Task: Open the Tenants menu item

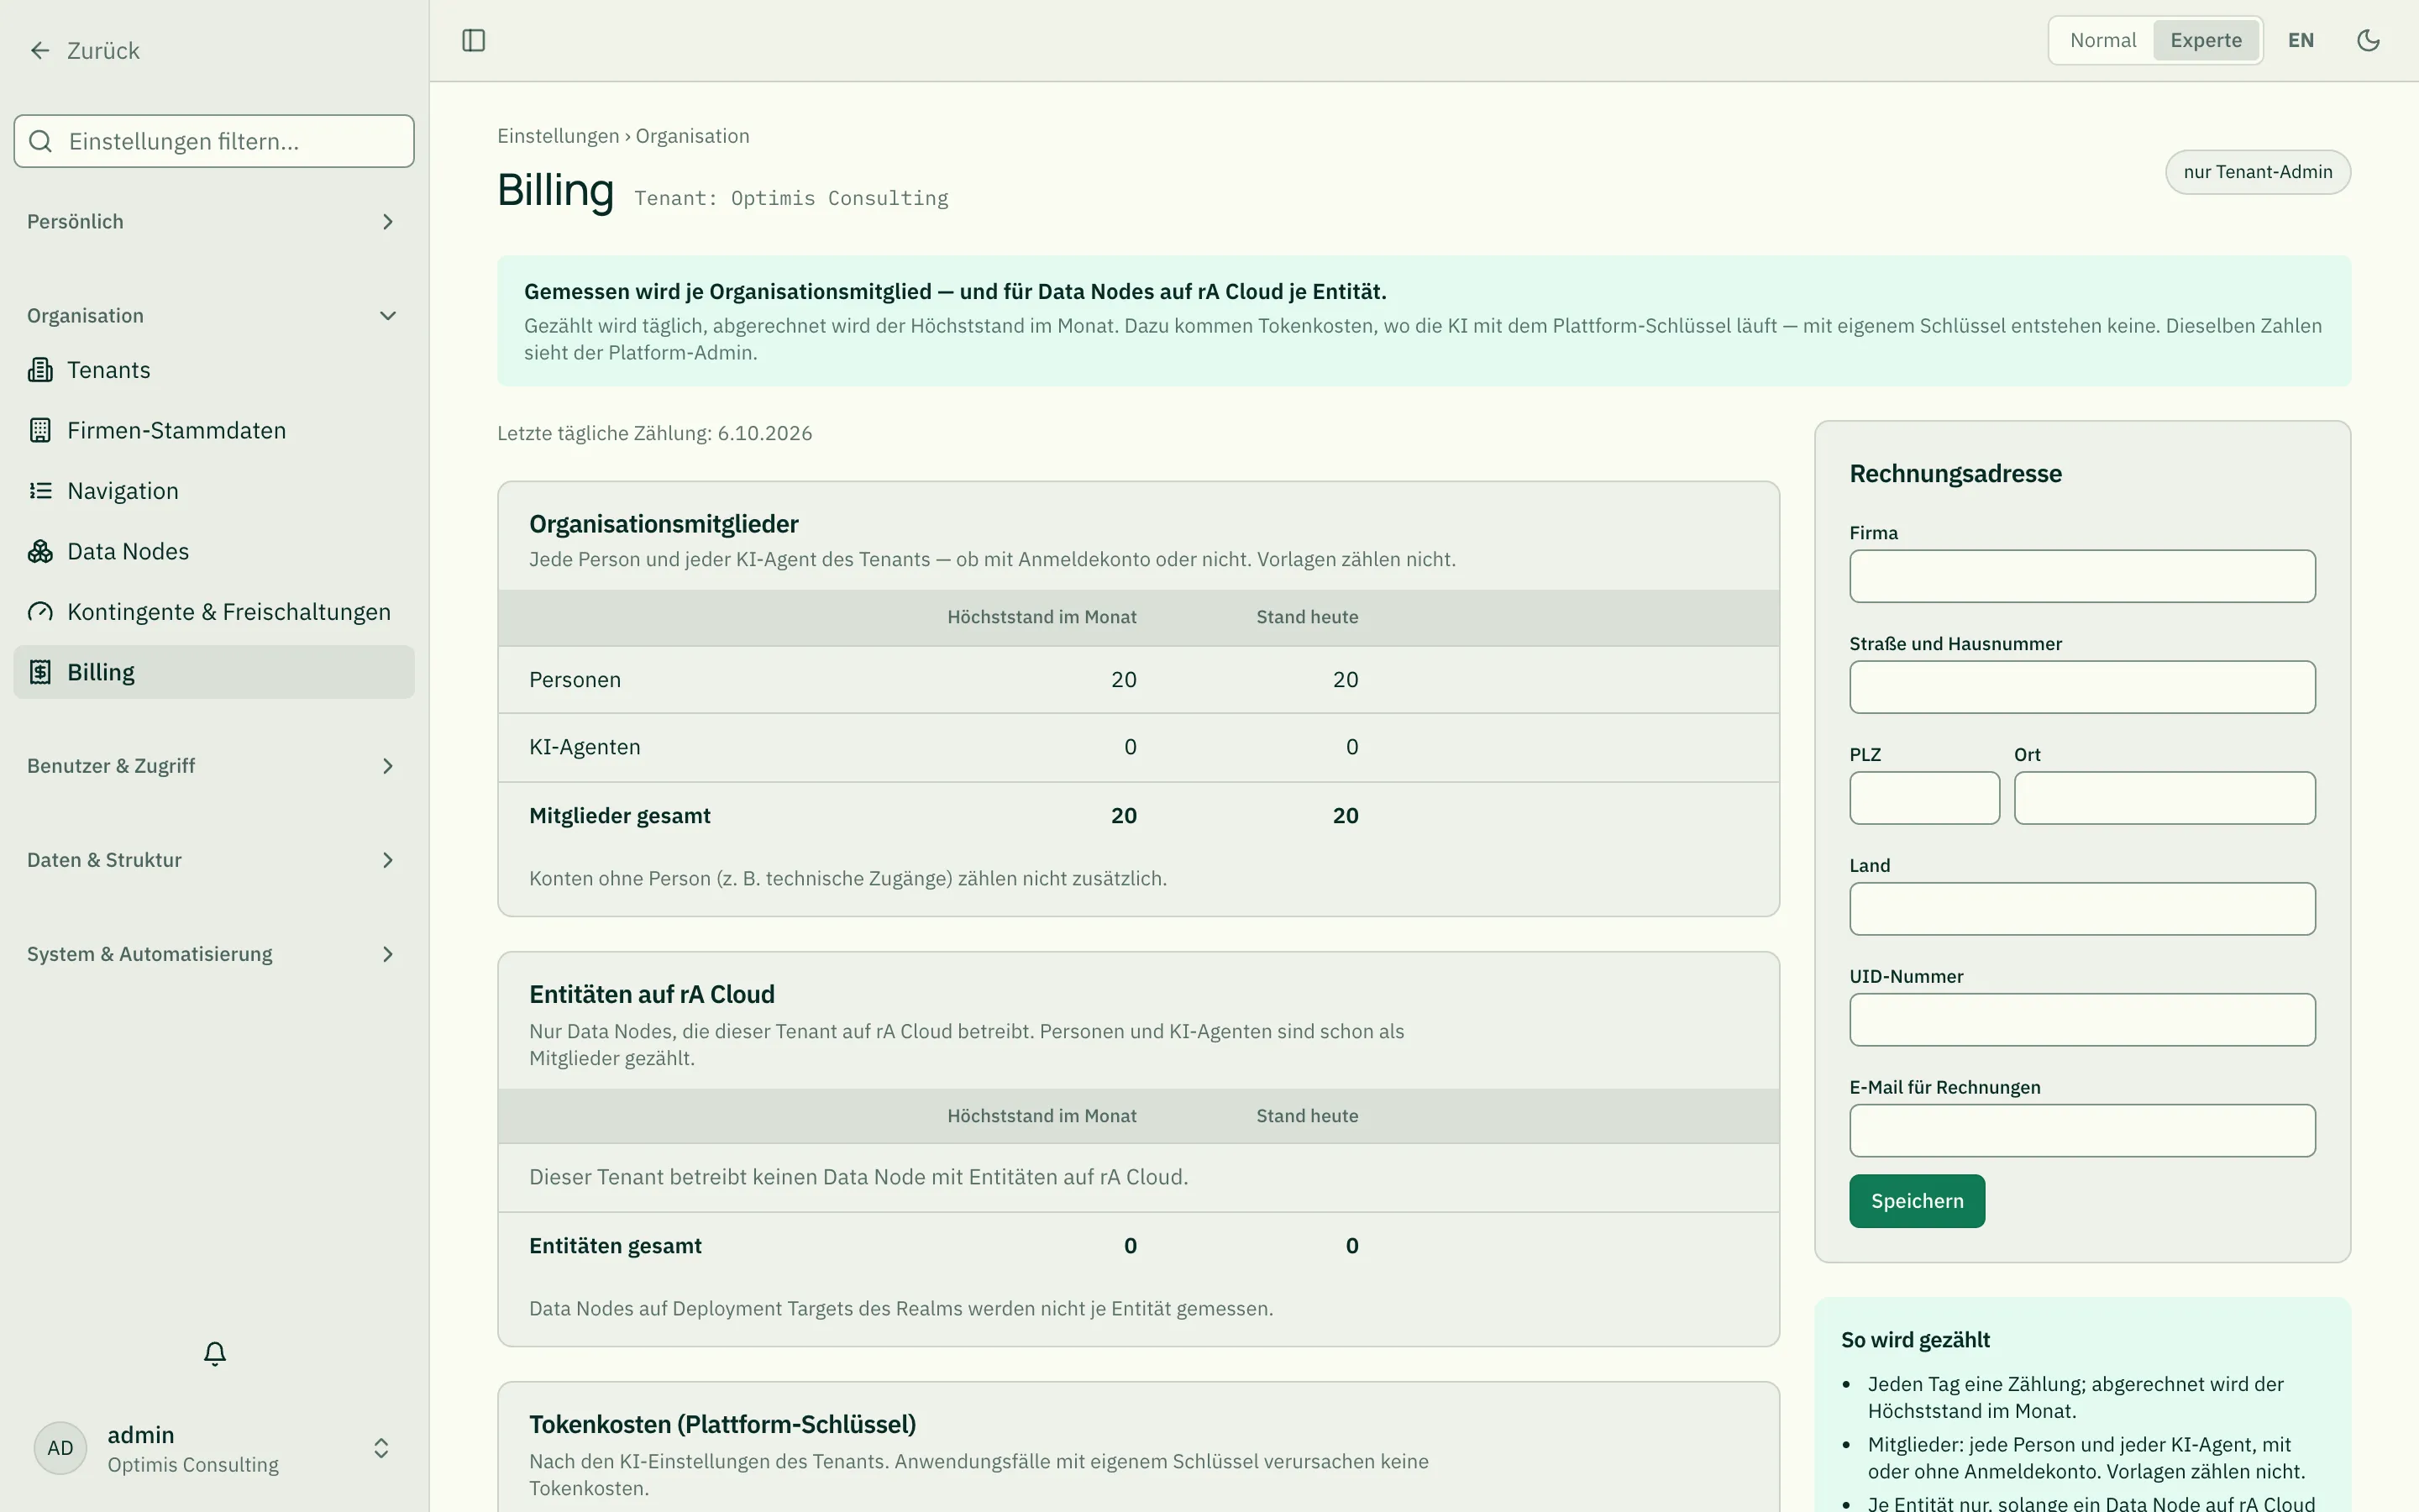Action: pos(214,370)
